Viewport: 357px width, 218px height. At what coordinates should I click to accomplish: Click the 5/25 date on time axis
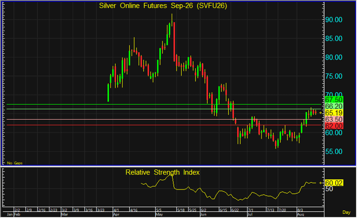tap(193, 210)
